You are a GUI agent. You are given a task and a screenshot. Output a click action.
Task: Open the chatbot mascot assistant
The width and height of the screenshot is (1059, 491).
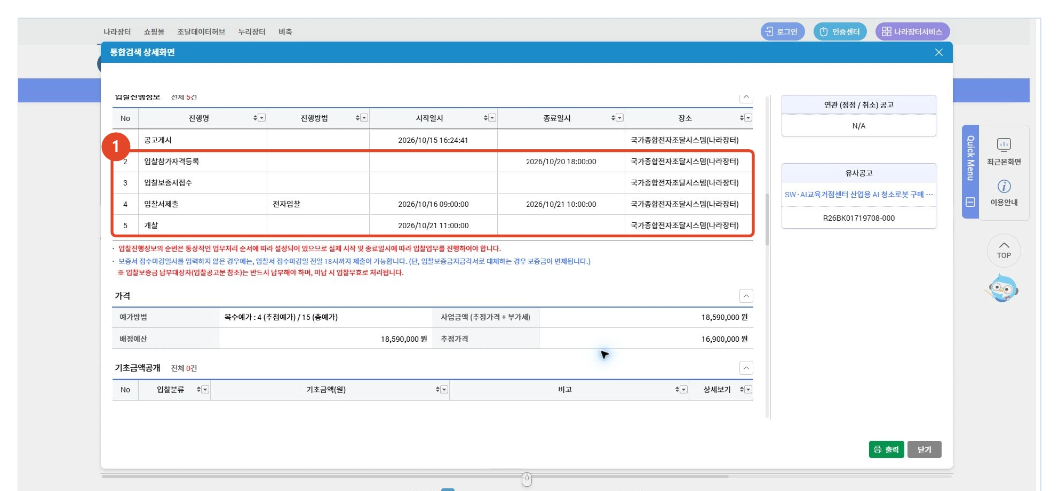tap(1002, 288)
